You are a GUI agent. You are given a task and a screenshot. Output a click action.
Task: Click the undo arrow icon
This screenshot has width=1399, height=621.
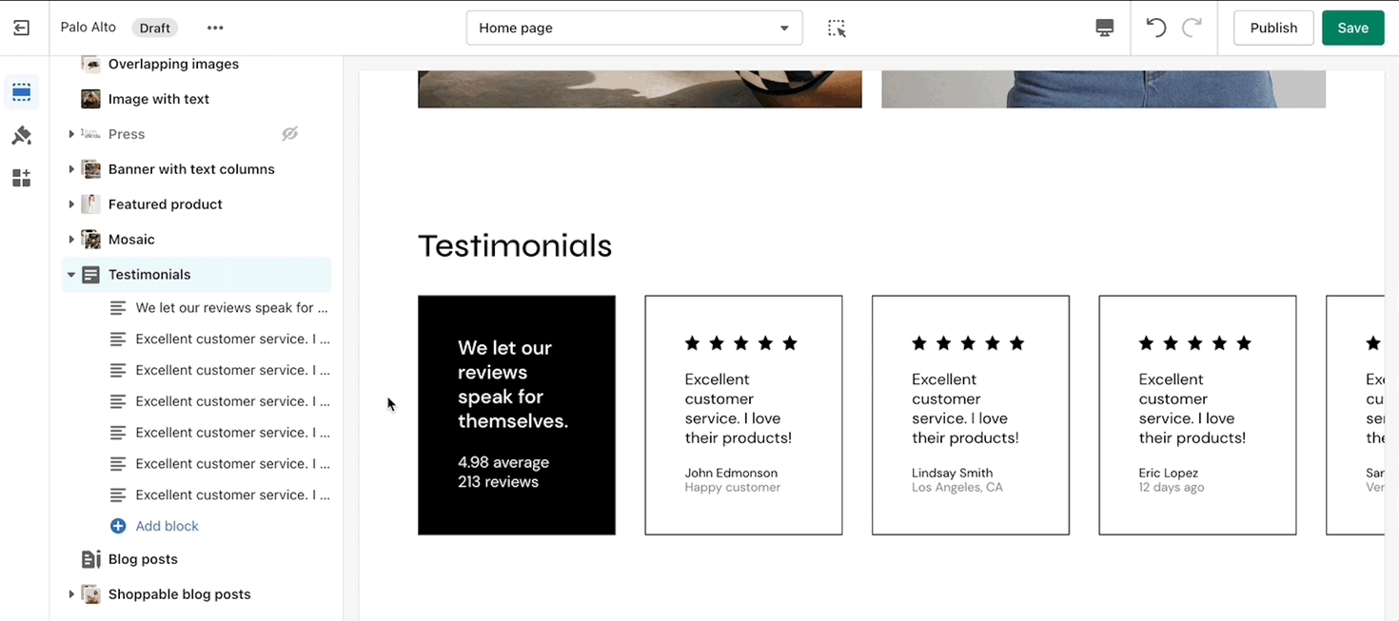coord(1155,28)
